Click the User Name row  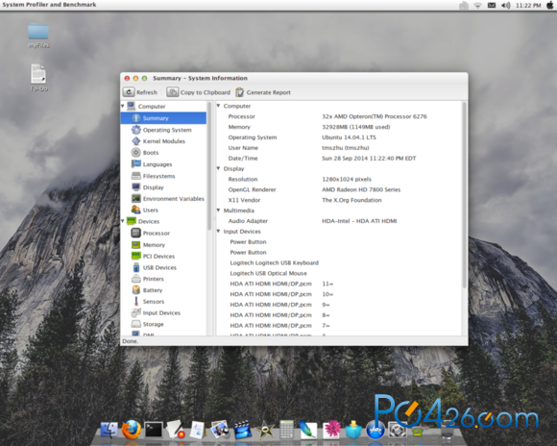[x=338, y=148]
